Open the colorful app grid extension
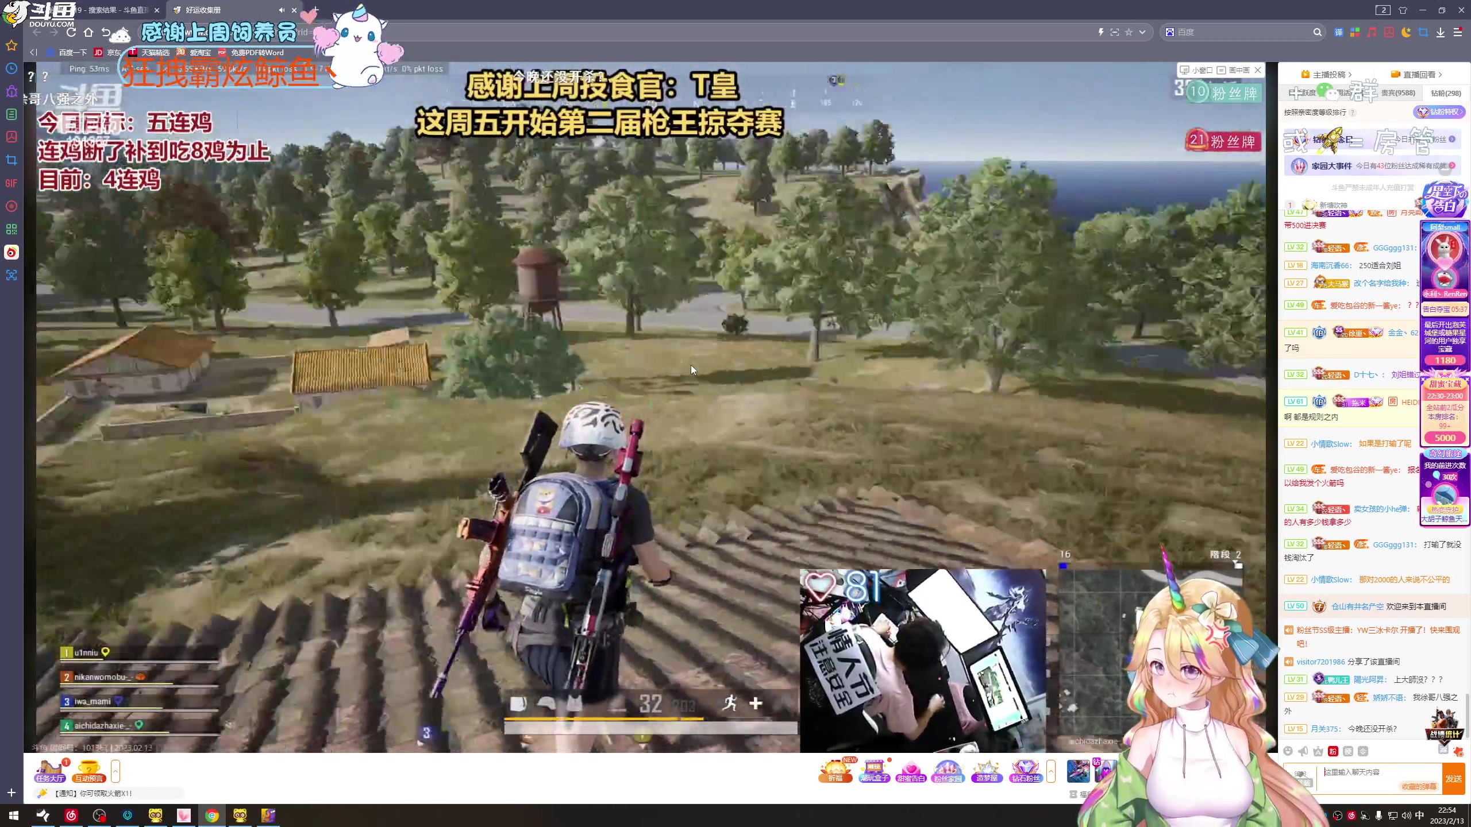The image size is (1471, 827). [1355, 32]
